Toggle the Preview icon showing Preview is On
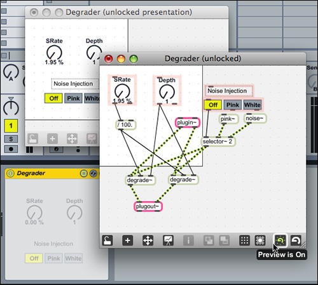The height and width of the screenshot is (285, 318). pos(280,241)
